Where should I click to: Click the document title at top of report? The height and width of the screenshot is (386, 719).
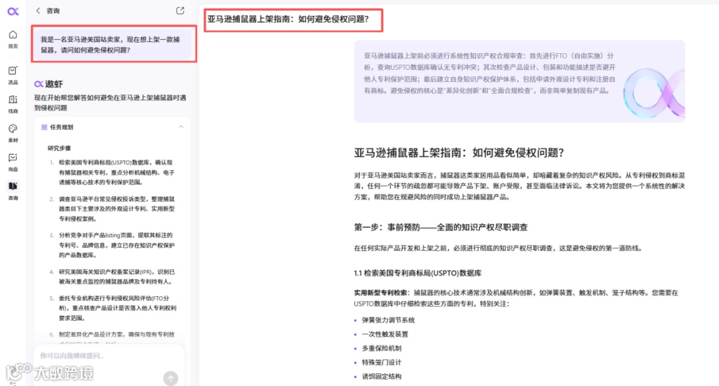(x=288, y=19)
